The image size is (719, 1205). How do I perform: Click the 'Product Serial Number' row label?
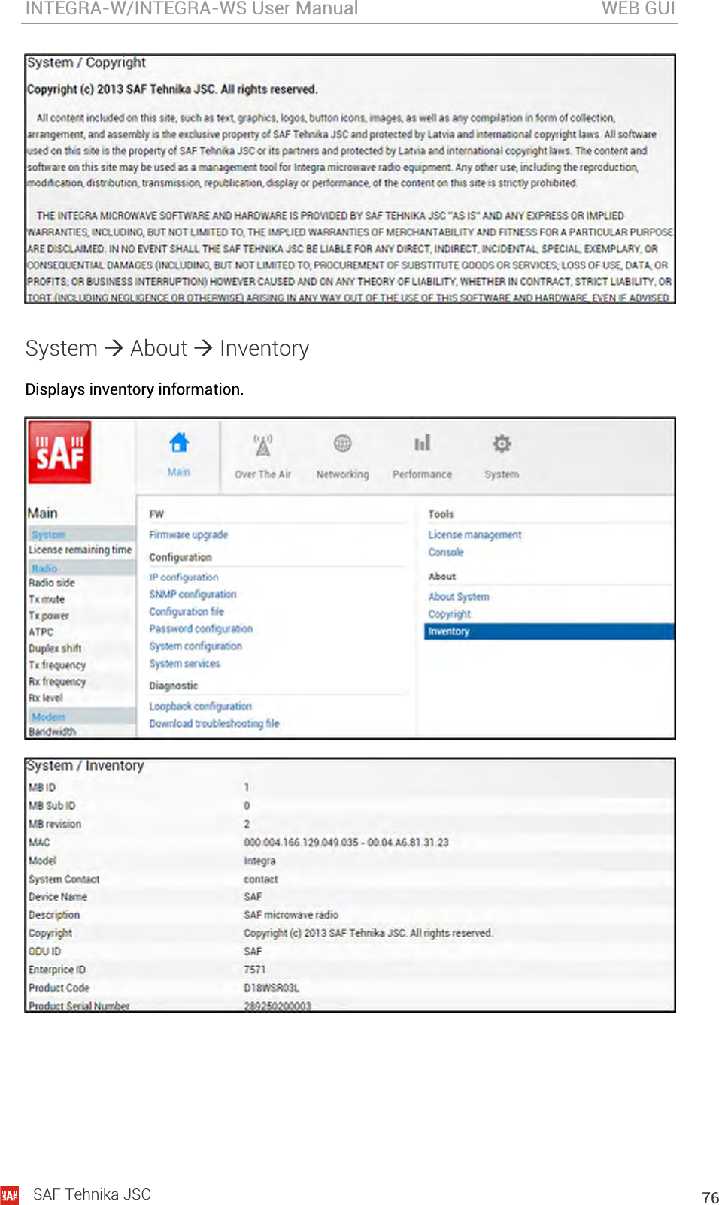click(79, 1006)
